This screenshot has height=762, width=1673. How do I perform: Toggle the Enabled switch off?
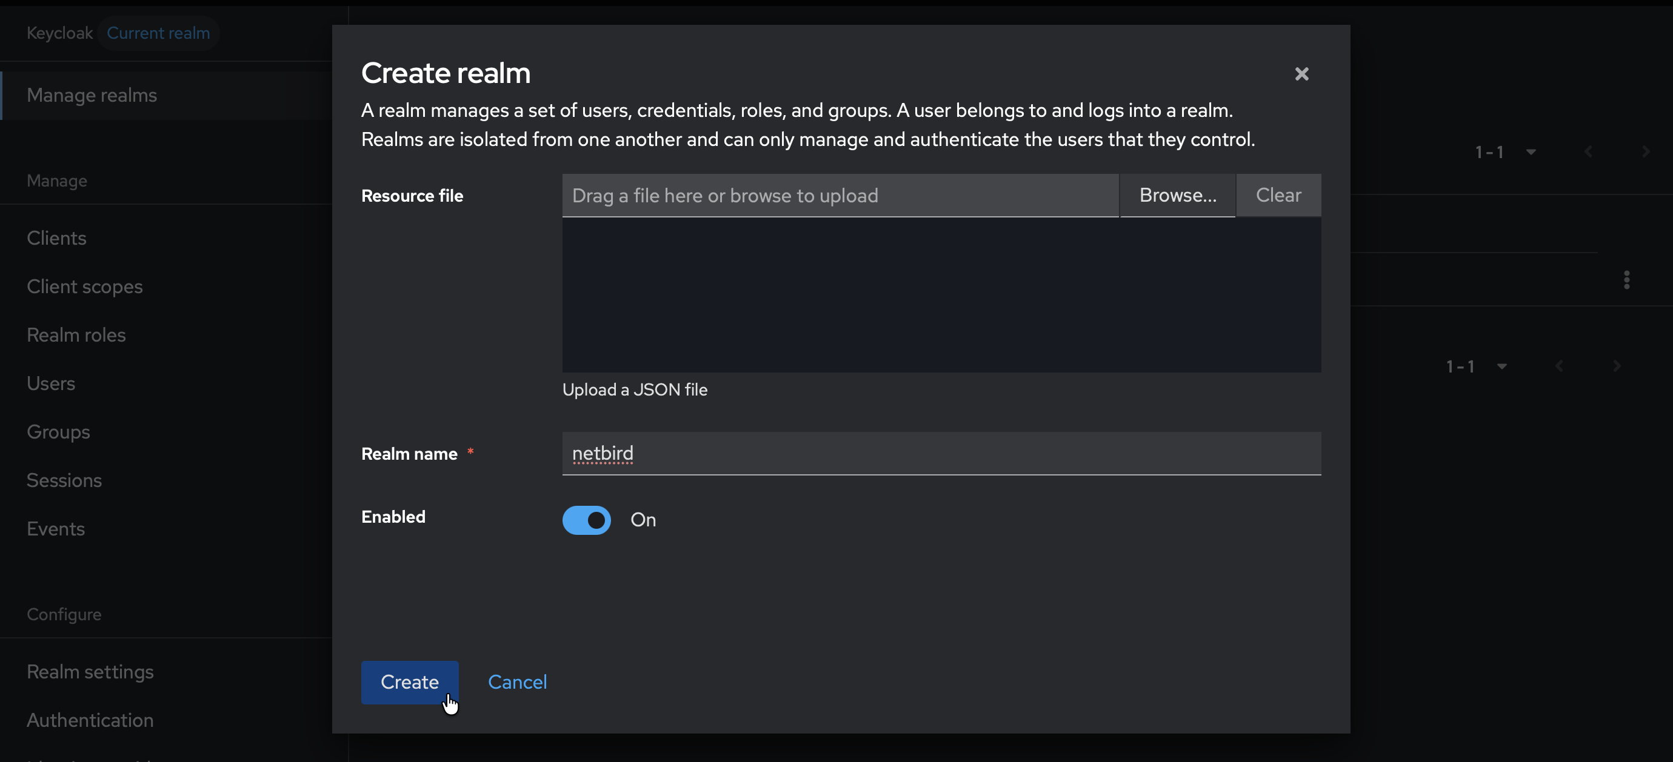point(586,520)
